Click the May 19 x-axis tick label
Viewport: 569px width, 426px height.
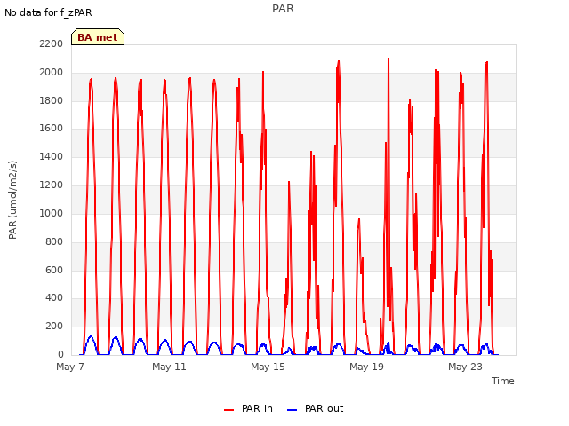pos(366,367)
